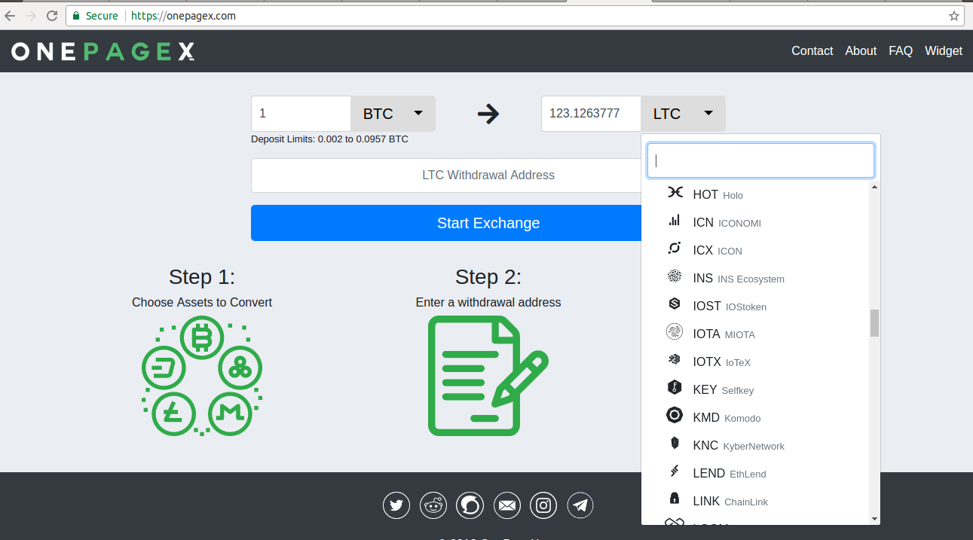This screenshot has width=973, height=540.
Task: Click the 'Choose Assets to Convert' text
Action: pos(202,302)
